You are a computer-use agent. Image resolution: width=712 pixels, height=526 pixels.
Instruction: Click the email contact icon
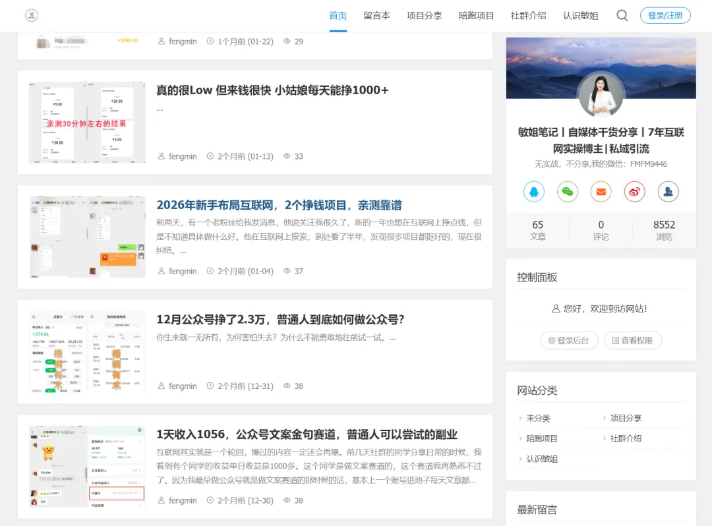pos(601,192)
